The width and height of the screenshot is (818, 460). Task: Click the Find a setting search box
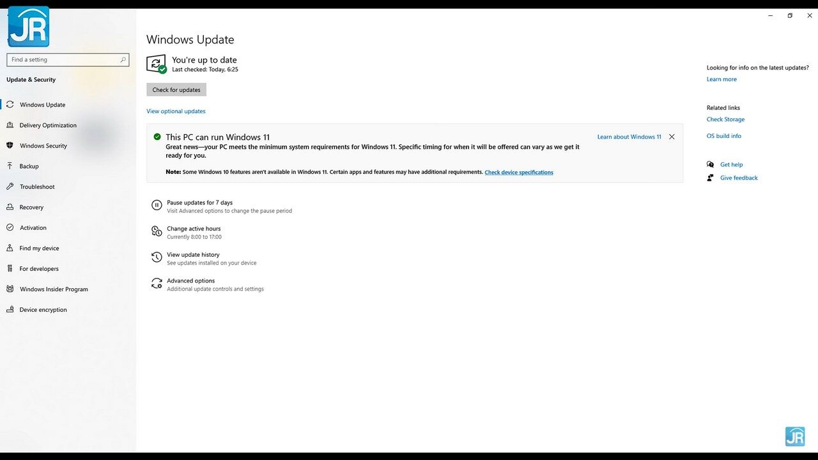[x=68, y=59]
